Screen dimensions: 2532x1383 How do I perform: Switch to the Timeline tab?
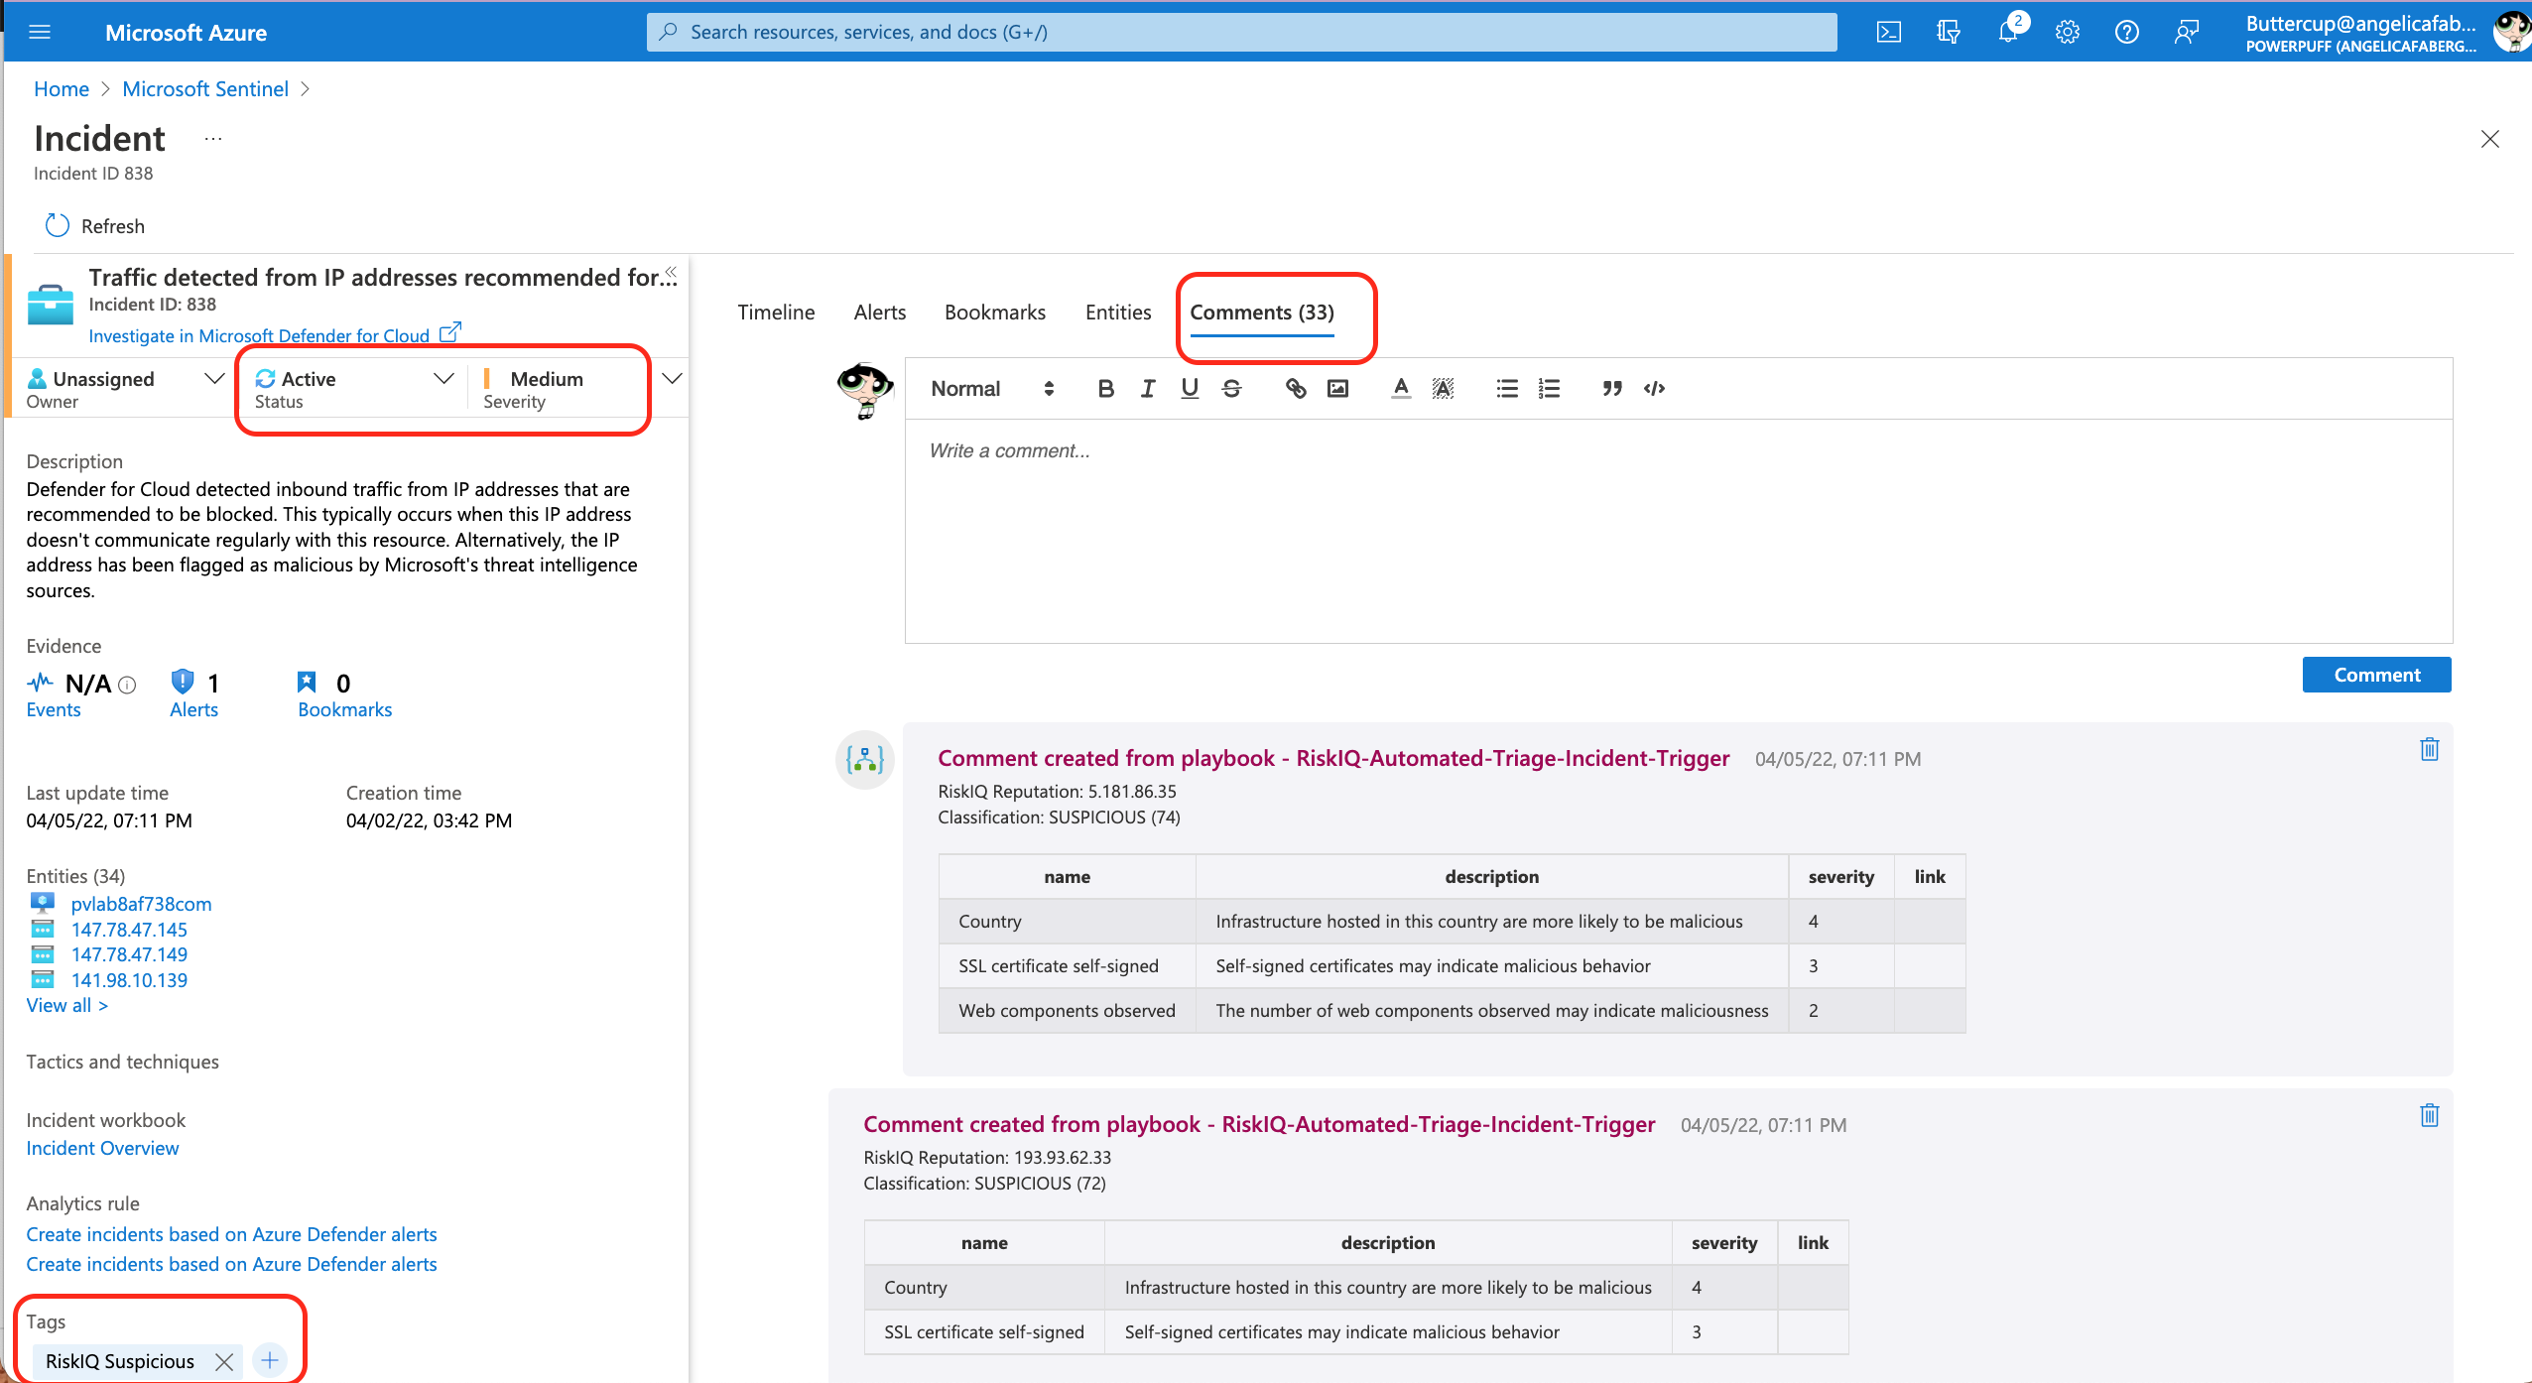pyautogui.click(x=776, y=313)
